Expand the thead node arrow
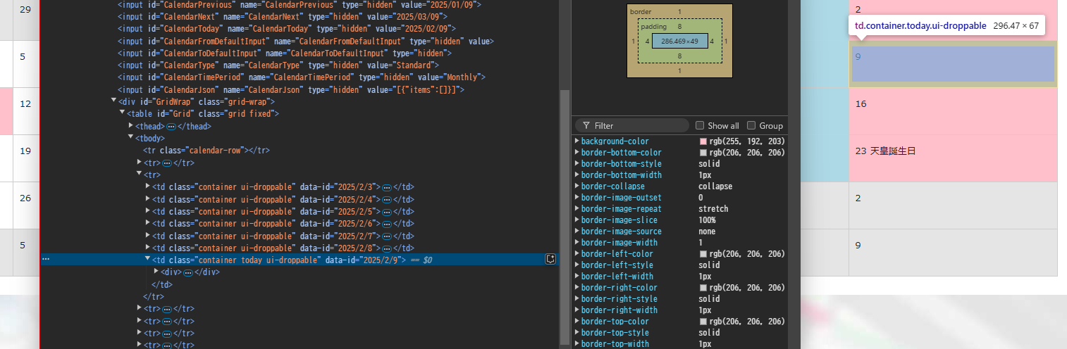 pos(131,125)
